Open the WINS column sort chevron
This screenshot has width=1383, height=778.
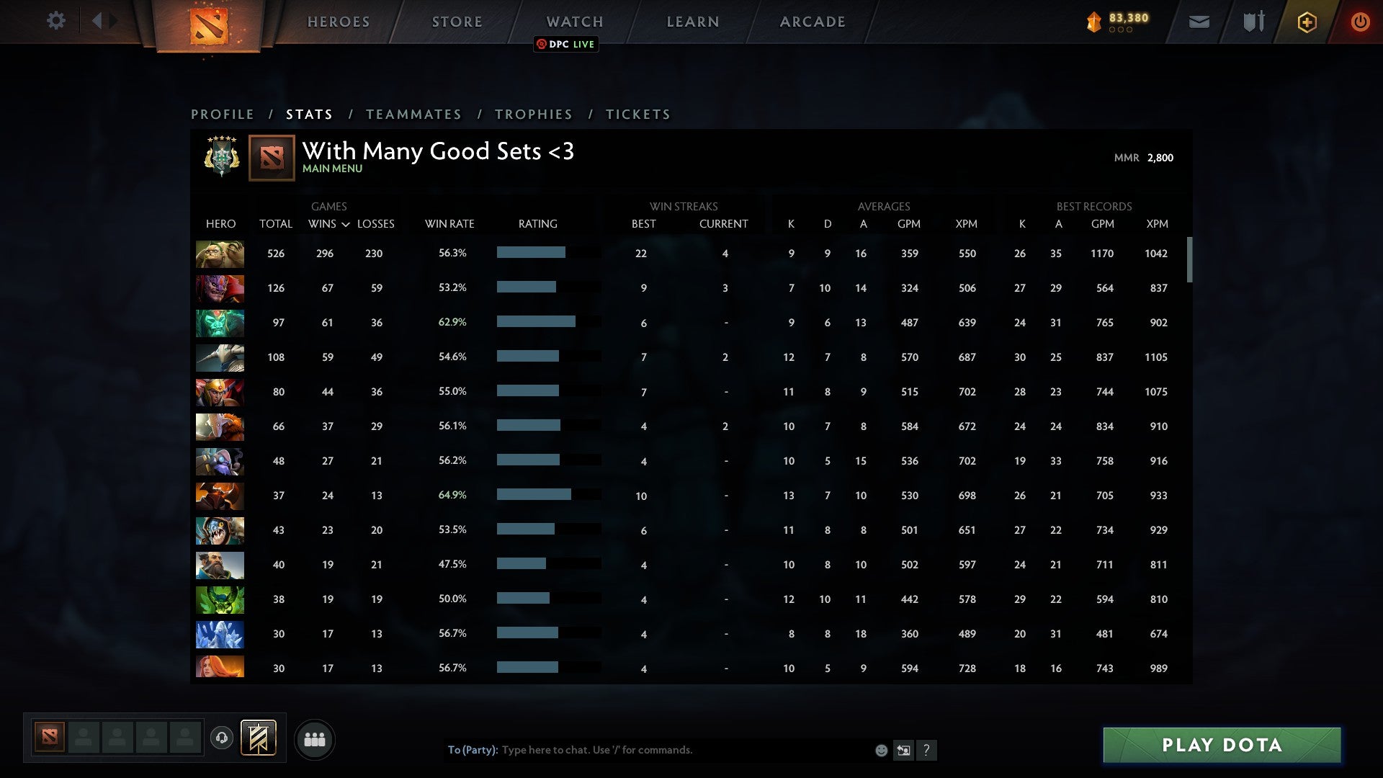[x=345, y=224]
